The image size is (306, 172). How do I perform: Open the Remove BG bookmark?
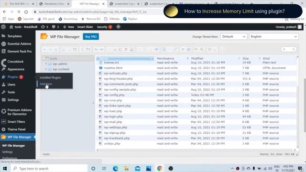(91, 19)
